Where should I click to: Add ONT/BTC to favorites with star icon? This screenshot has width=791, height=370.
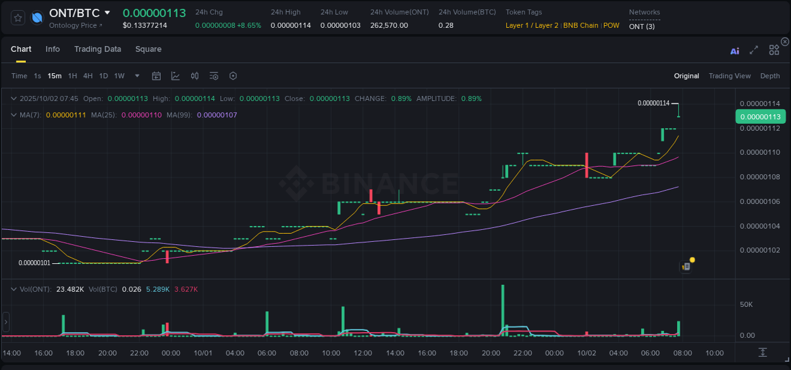pyautogui.click(x=18, y=18)
